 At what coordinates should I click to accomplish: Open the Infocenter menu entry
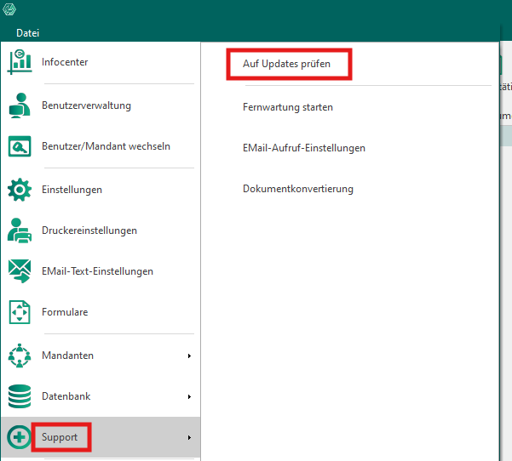[65, 62]
